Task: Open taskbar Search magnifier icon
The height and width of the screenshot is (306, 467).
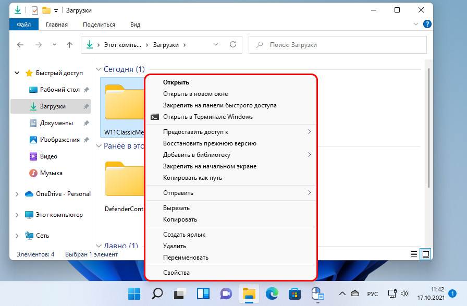Action: pyautogui.click(x=157, y=293)
